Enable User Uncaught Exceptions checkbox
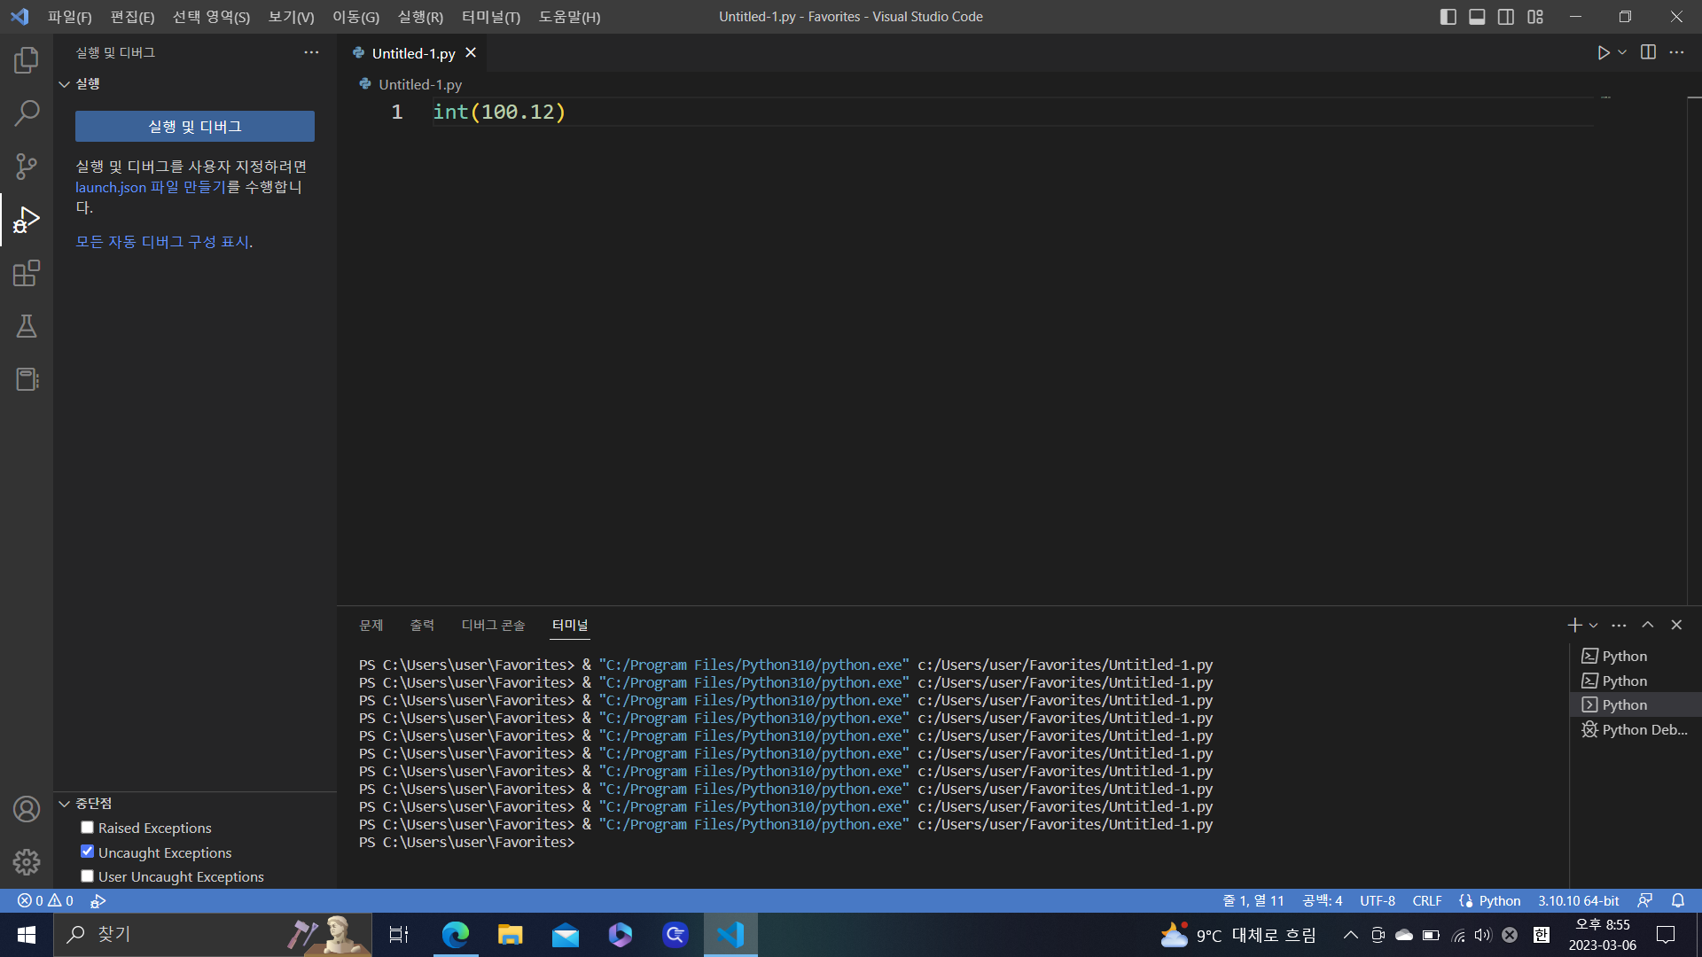Image resolution: width=1702 pixels, height=957 pixels. (87, 876)
